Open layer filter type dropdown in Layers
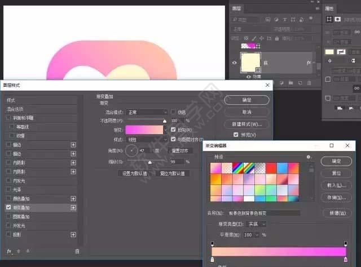 click(245, 20)
